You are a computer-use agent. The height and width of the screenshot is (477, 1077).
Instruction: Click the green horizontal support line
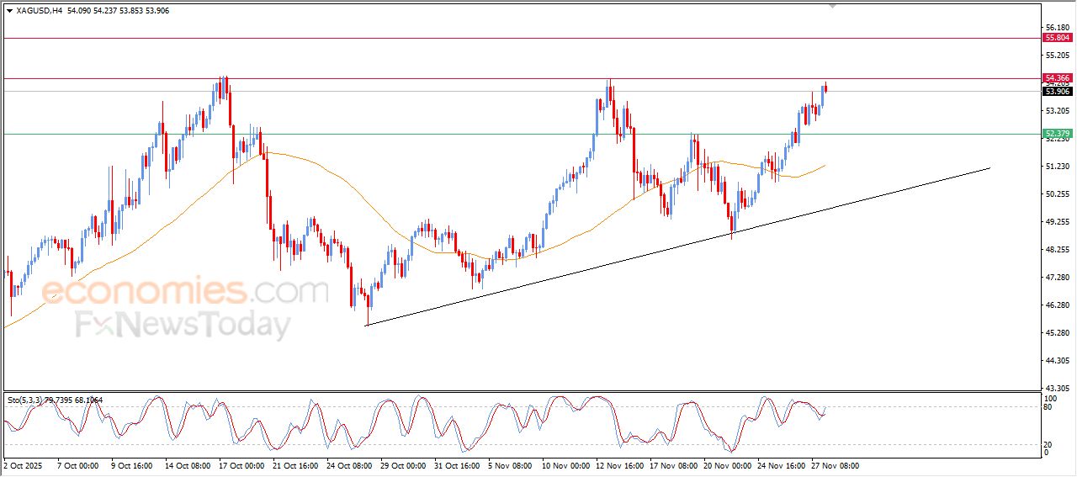(505, 134)
